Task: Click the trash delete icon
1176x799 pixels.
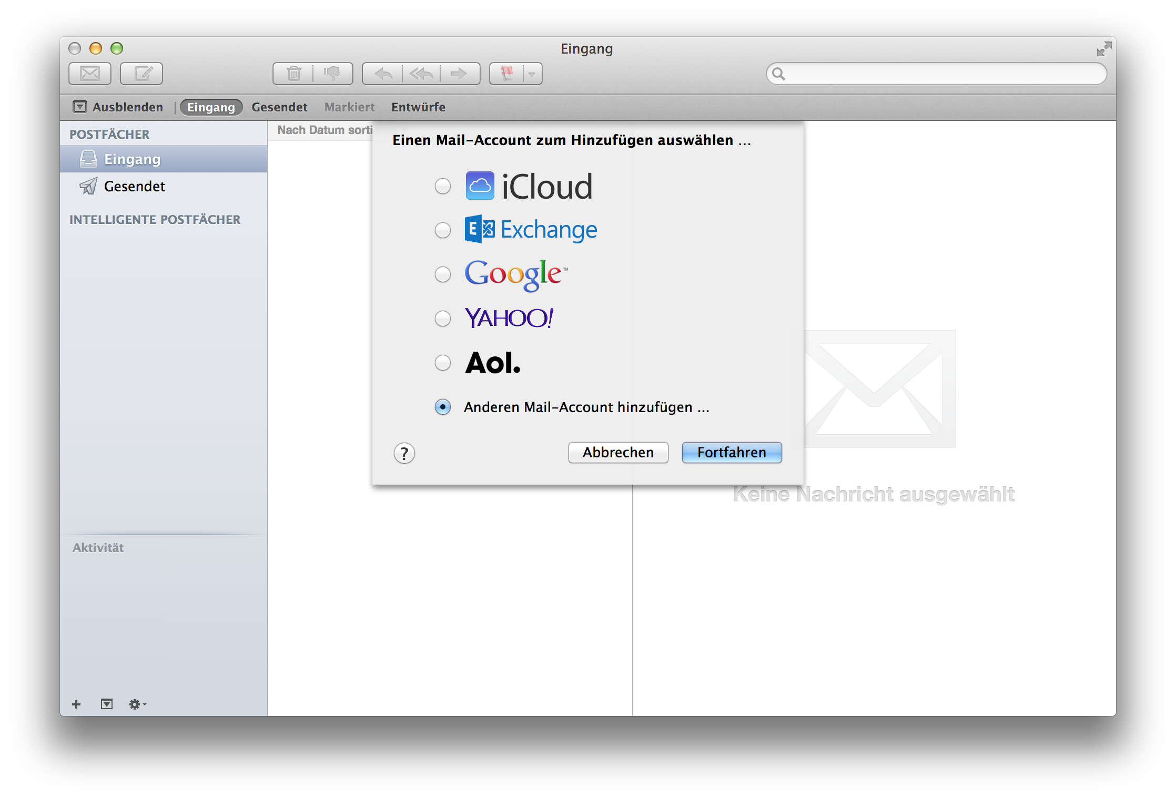Action: point(293,74)
